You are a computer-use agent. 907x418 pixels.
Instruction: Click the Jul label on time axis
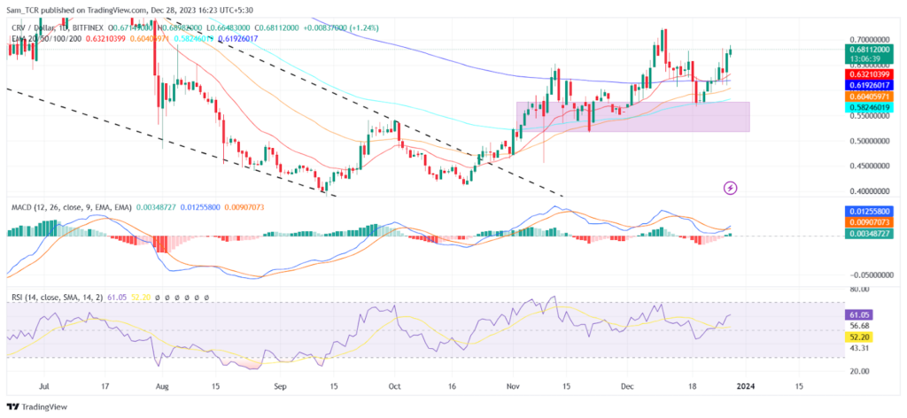click(x=43, y=385)
